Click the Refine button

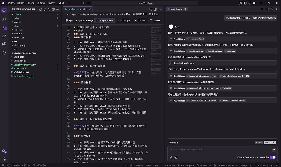point(155,20)
